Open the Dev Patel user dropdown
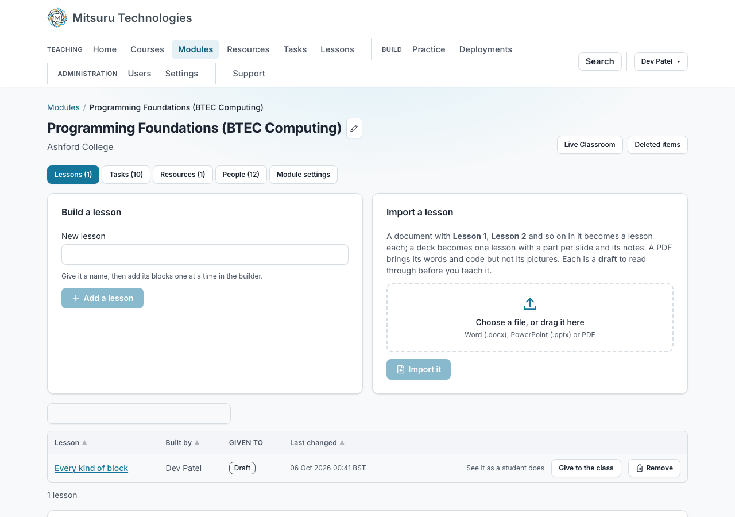This screenshot has width=735, height=517. click(x=661, y=61)
